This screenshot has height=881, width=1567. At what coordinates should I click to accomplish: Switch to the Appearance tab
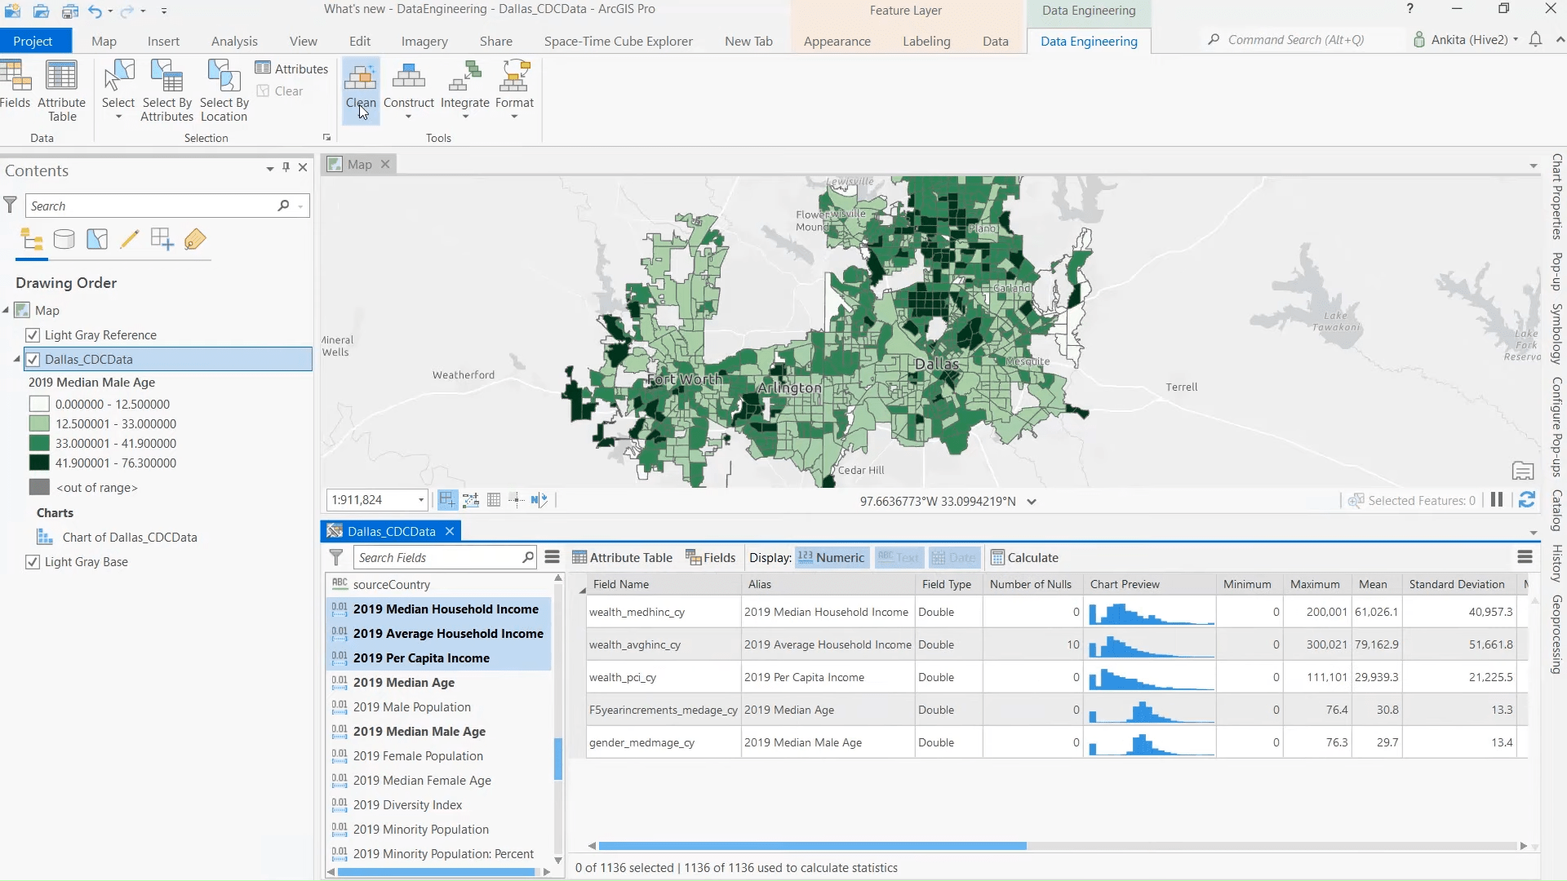[x=837, y=41]
